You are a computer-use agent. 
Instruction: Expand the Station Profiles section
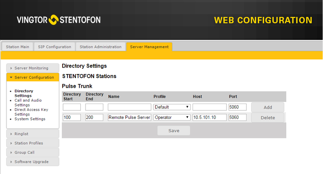(x=33, y=143)
